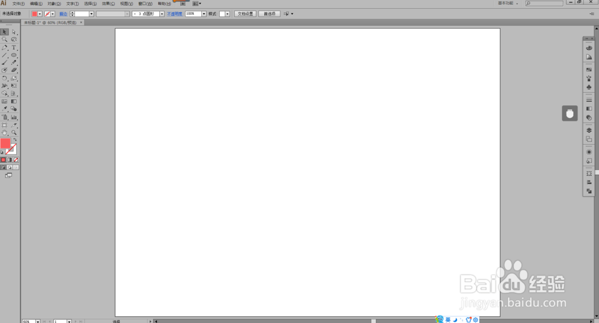Select the Column Graph tool
599x323 pixels.
point(14,117)
